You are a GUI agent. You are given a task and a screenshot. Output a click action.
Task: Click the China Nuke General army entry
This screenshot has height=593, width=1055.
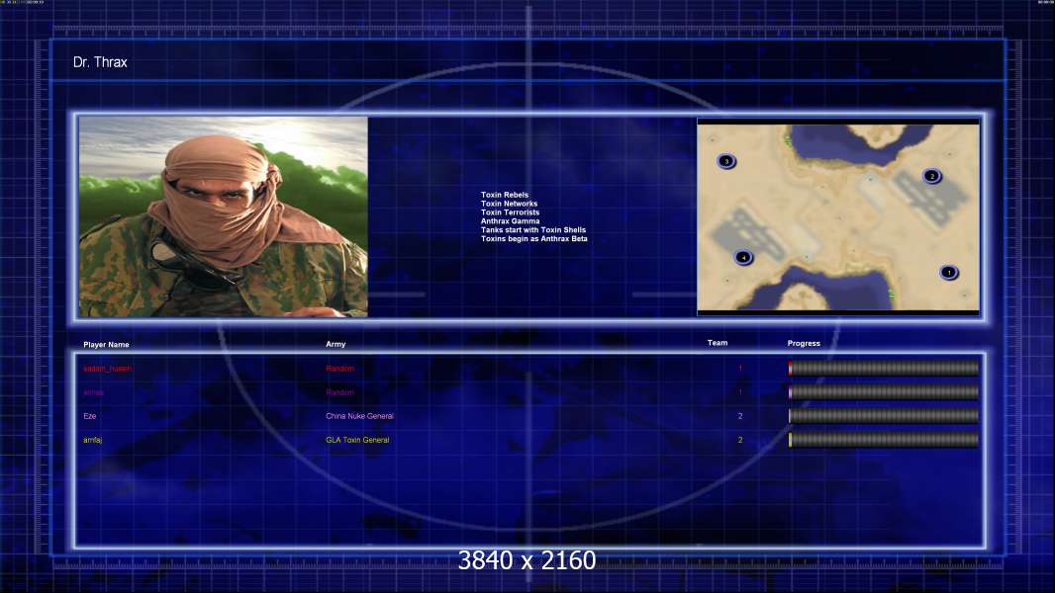360,416
